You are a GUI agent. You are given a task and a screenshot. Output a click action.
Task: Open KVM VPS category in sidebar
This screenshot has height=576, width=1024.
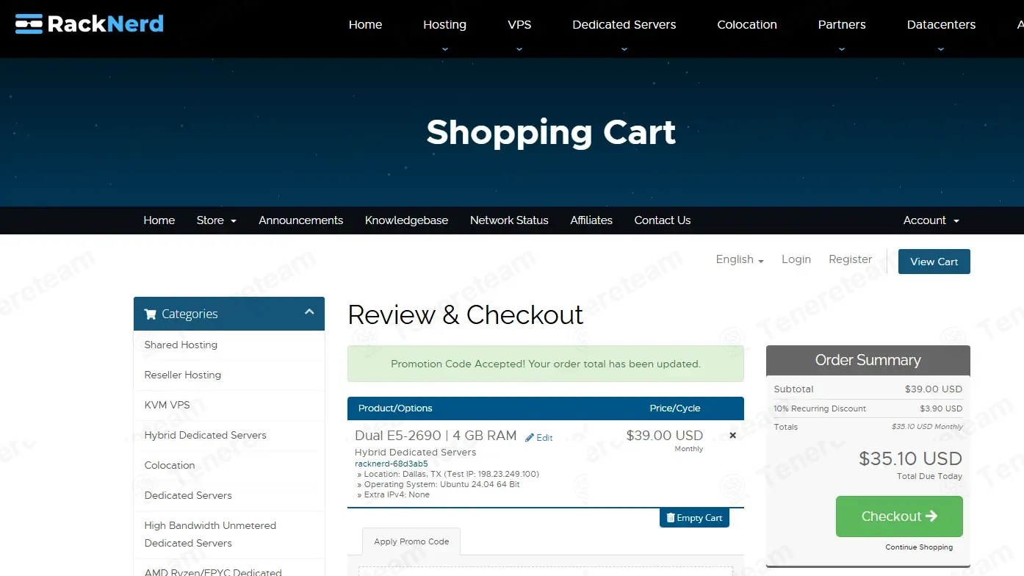pos(167,405)
